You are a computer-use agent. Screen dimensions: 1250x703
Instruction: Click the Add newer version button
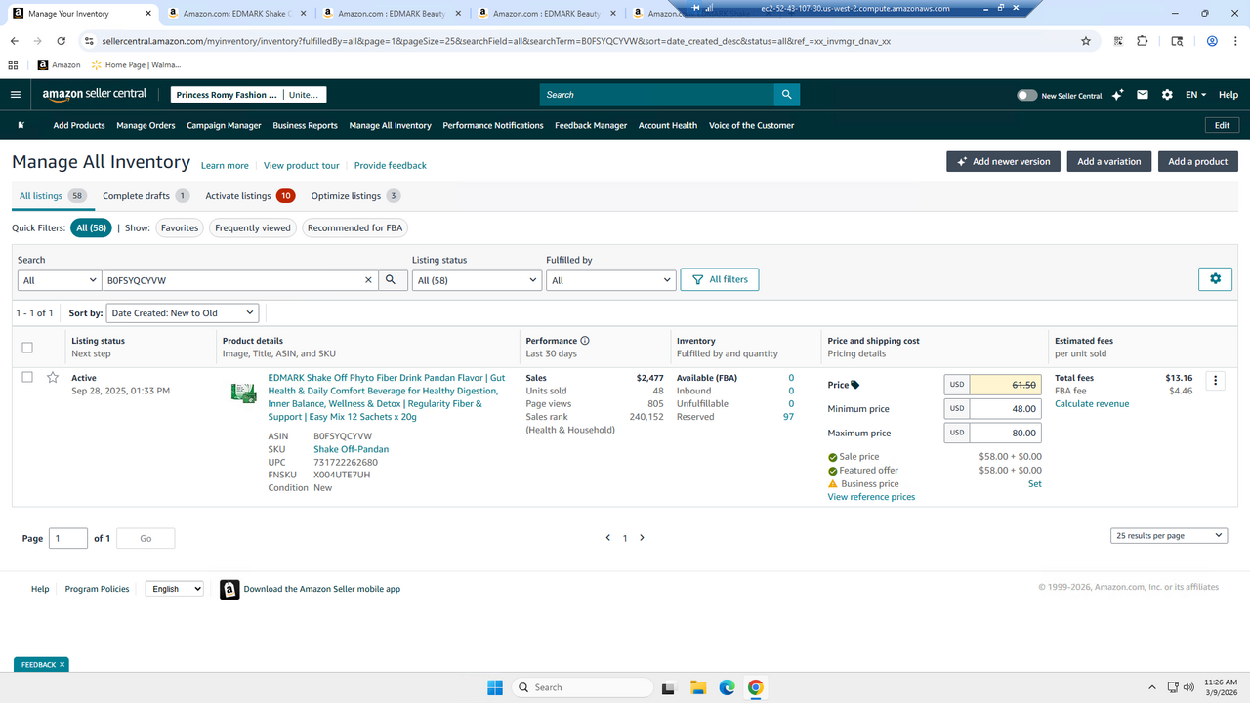tap(1003, 161)
